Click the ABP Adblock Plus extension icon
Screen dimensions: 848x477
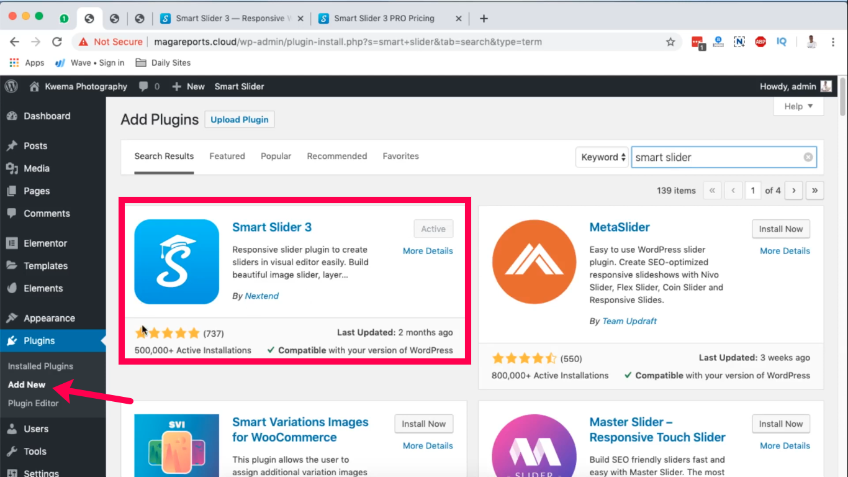tap(760, 42)
